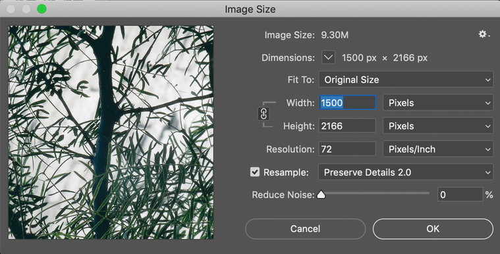Click the Cancel button
500x254 pixels.
[305, 229]
